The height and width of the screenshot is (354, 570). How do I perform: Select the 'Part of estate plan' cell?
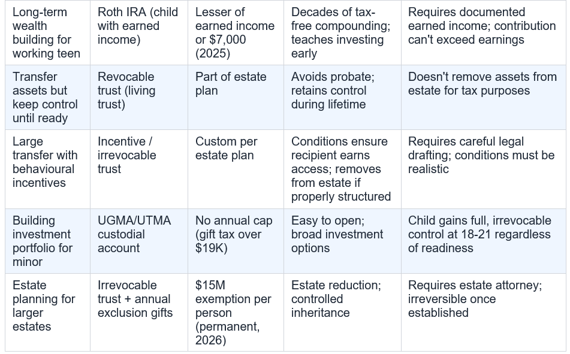pos(236,98)
